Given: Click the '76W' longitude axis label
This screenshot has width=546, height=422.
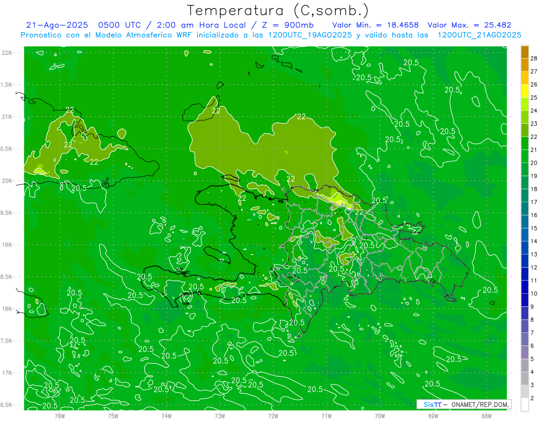Looking at the screenshot, I should pos(60,416).
